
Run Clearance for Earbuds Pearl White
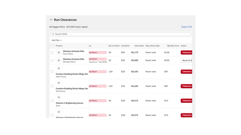pos(186,52)
